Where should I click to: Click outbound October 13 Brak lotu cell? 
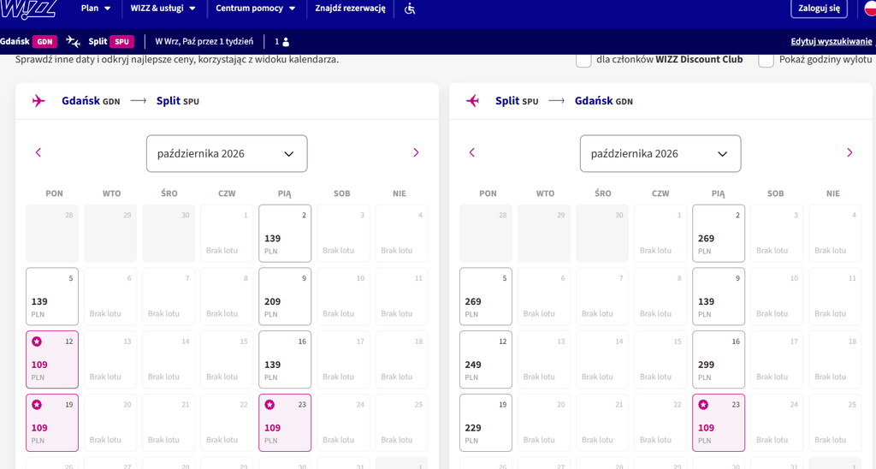[x=110, y=359]
